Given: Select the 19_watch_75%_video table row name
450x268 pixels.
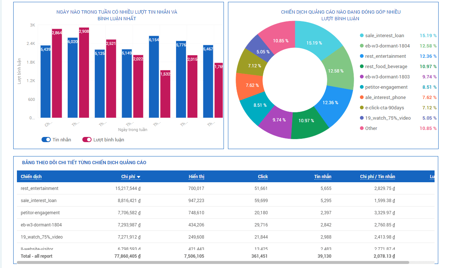Looking at the screenshot, I should click(x=42, y=237).
